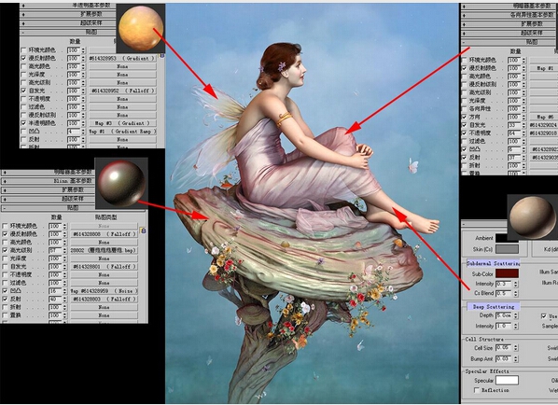Image resolution: width=558 pixels, height=405 pixels.
Task: Expand Blinn 基本参数 rollout in mushroom panel
Action: [x=48, y=181]
